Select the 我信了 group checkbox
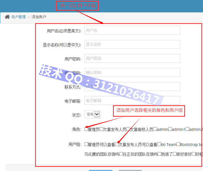The image size is (203, 171). [x=159, y=154]
